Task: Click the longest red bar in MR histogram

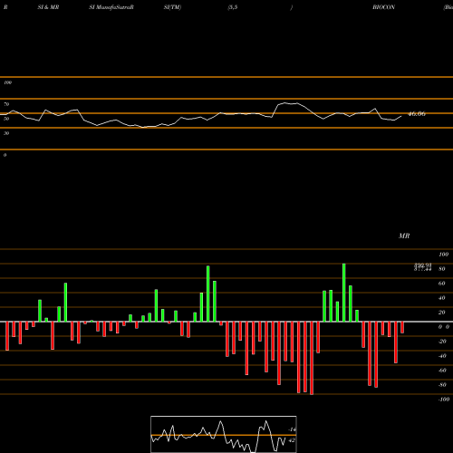Action: (312, 358)
